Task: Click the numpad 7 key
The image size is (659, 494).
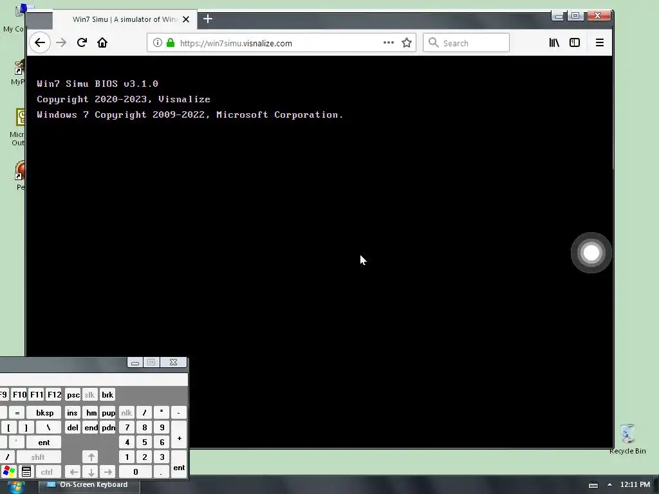Action: (127, 428)
